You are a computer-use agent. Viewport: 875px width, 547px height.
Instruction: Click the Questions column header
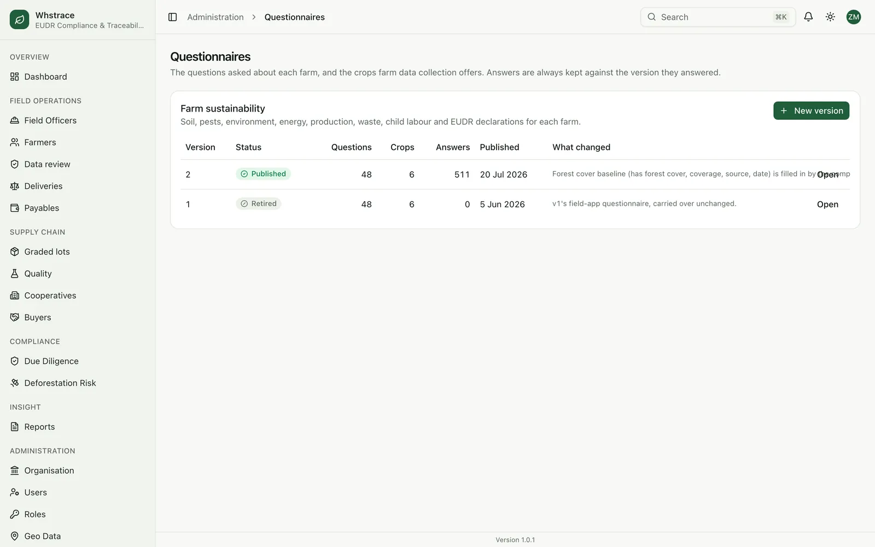(x=351, y=147)
